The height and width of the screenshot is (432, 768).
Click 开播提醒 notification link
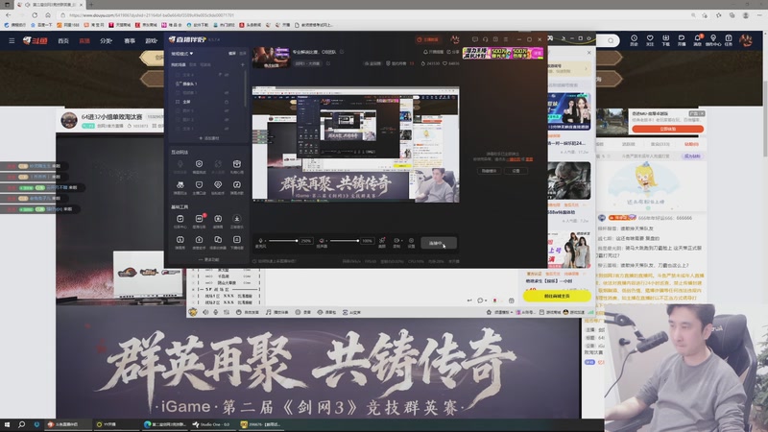(x=434, y=52)
